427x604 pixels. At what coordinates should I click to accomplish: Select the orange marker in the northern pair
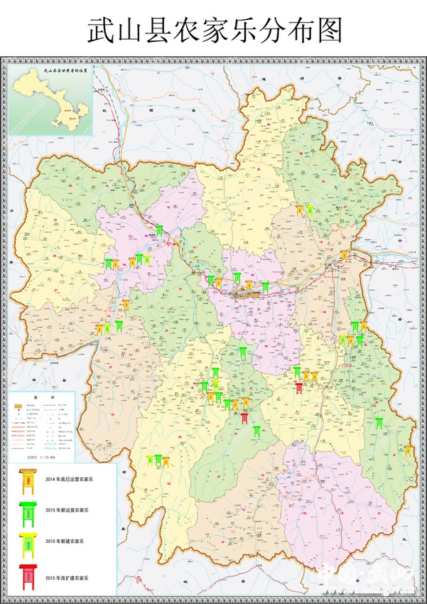pos(300,210)
